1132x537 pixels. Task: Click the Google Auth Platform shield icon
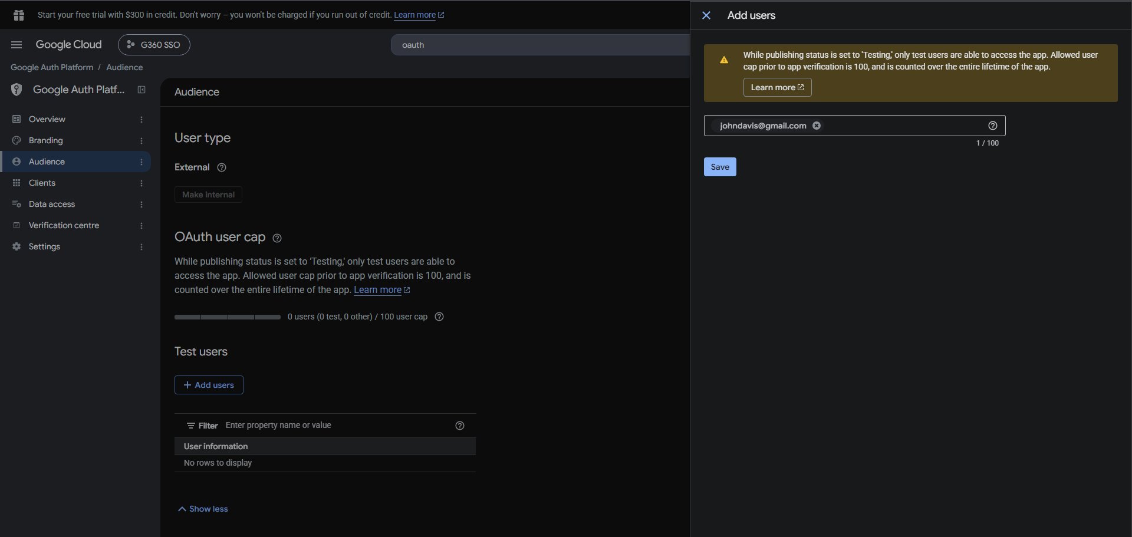[17, 90]
